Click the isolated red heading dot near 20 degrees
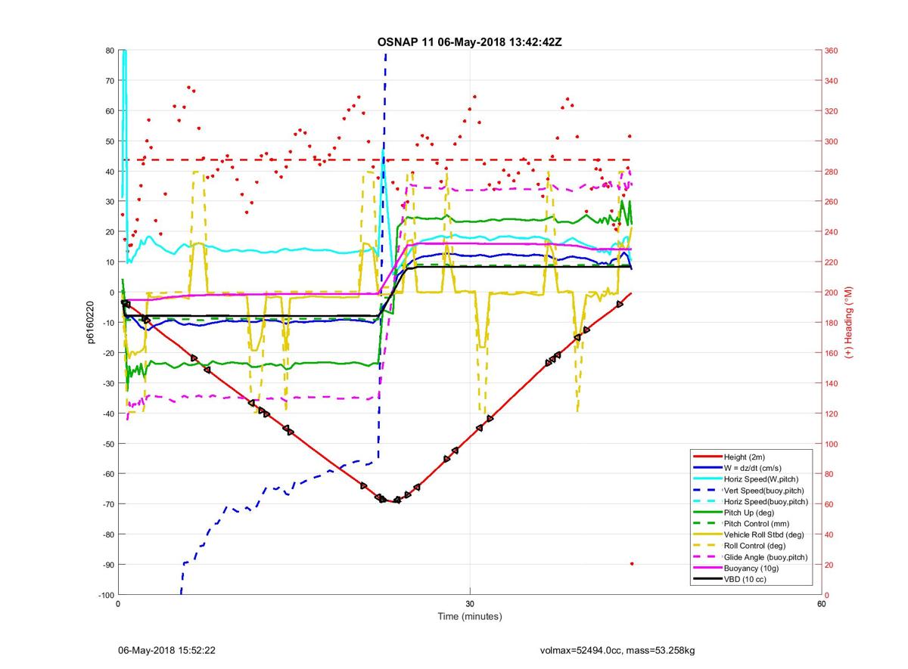 (x=632, y=564)
